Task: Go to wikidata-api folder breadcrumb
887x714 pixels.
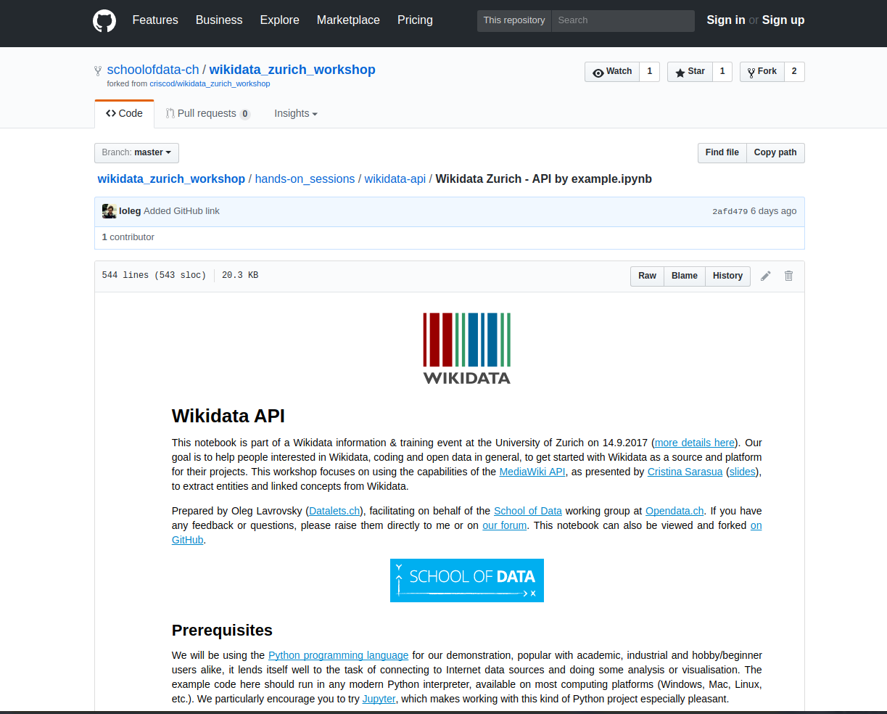Action: tap(395, 179)
